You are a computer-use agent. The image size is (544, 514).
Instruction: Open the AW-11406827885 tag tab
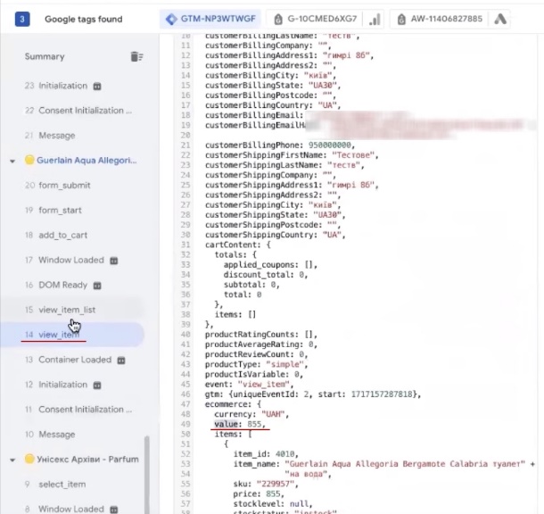pyautogui.click(x=443, y=19)
